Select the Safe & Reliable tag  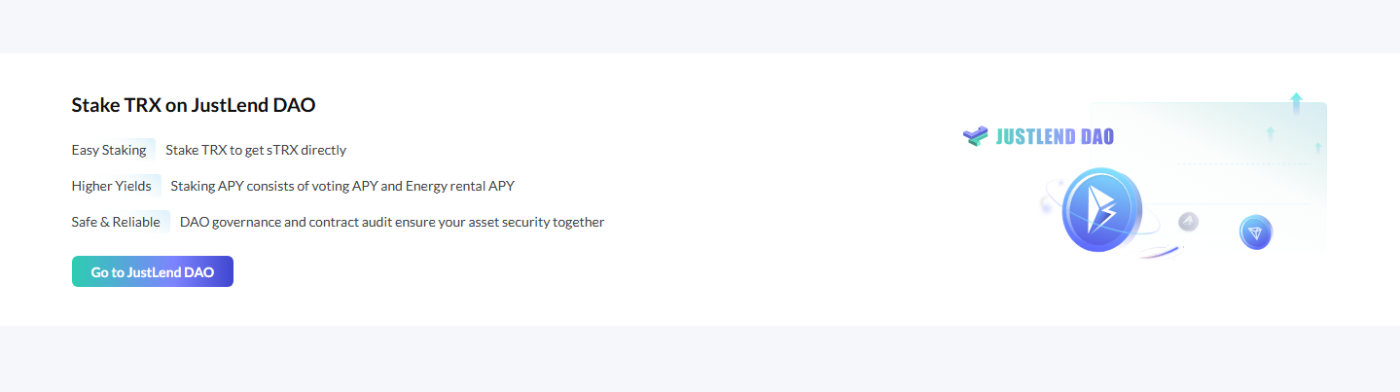116,222
